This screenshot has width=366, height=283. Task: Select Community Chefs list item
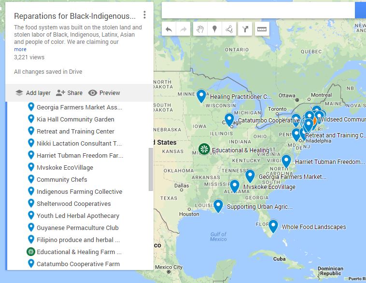62,179
